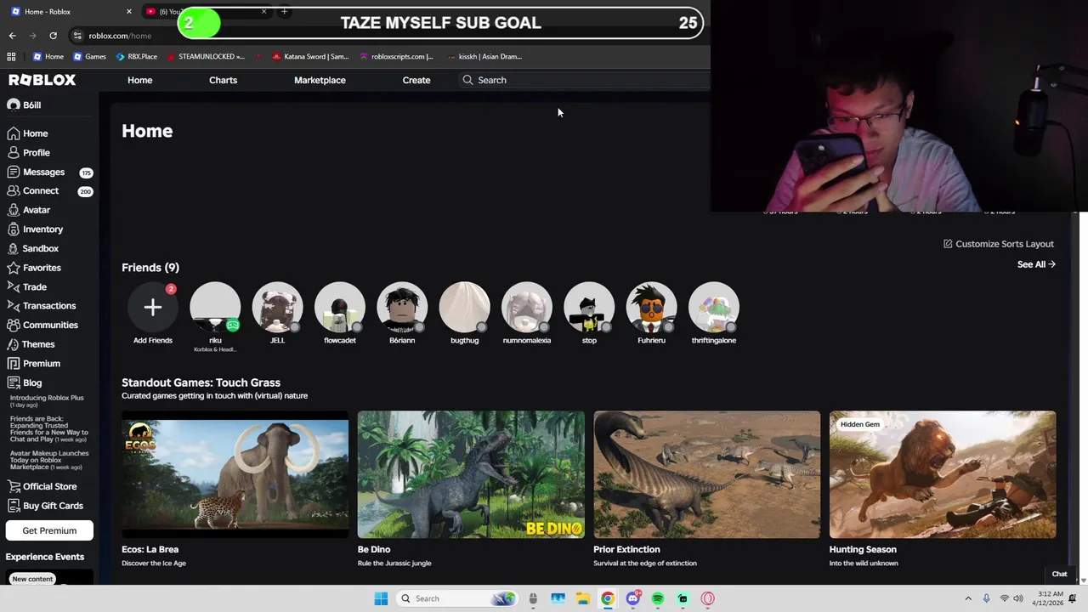
Task: Open the Trade page
Action: pos(27,287)
